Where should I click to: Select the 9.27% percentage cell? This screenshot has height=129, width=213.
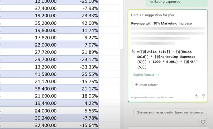click(79, 37)
